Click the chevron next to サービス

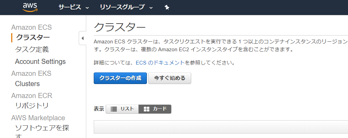tap(87, 8)
